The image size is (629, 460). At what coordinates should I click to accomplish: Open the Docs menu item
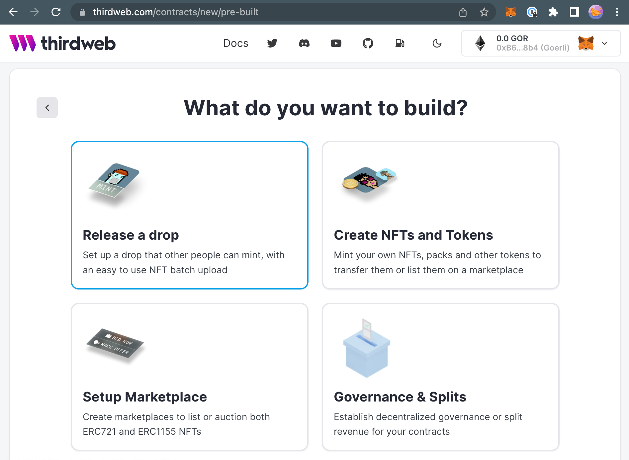click(236, 43)
